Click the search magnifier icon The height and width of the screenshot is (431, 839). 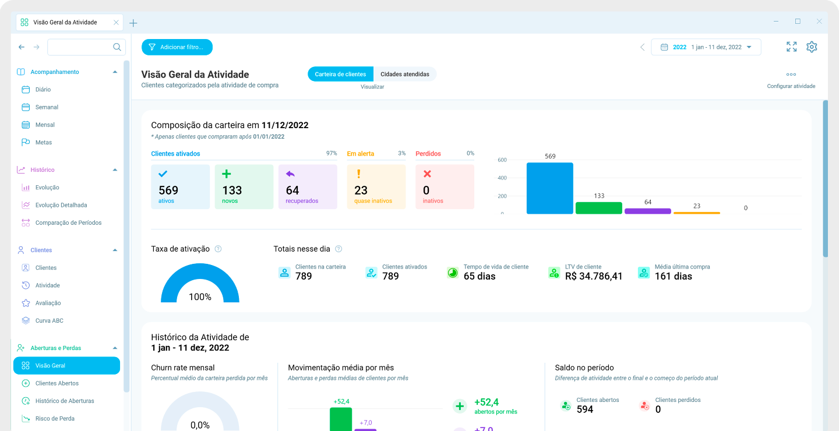(117, 47)
